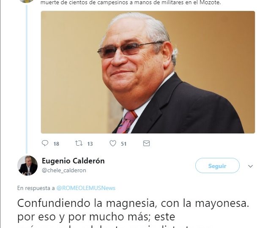This screenshot has width=271, height=228.
Task: Open the @ROMEOLEMUSNews mention link
Action: [x=86, y=188]
